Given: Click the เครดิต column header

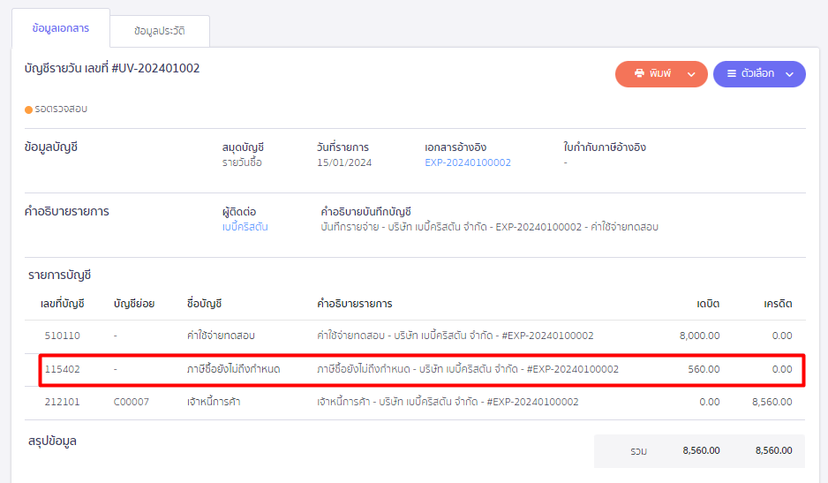Looking at the screenshot, I should point(778,304).
